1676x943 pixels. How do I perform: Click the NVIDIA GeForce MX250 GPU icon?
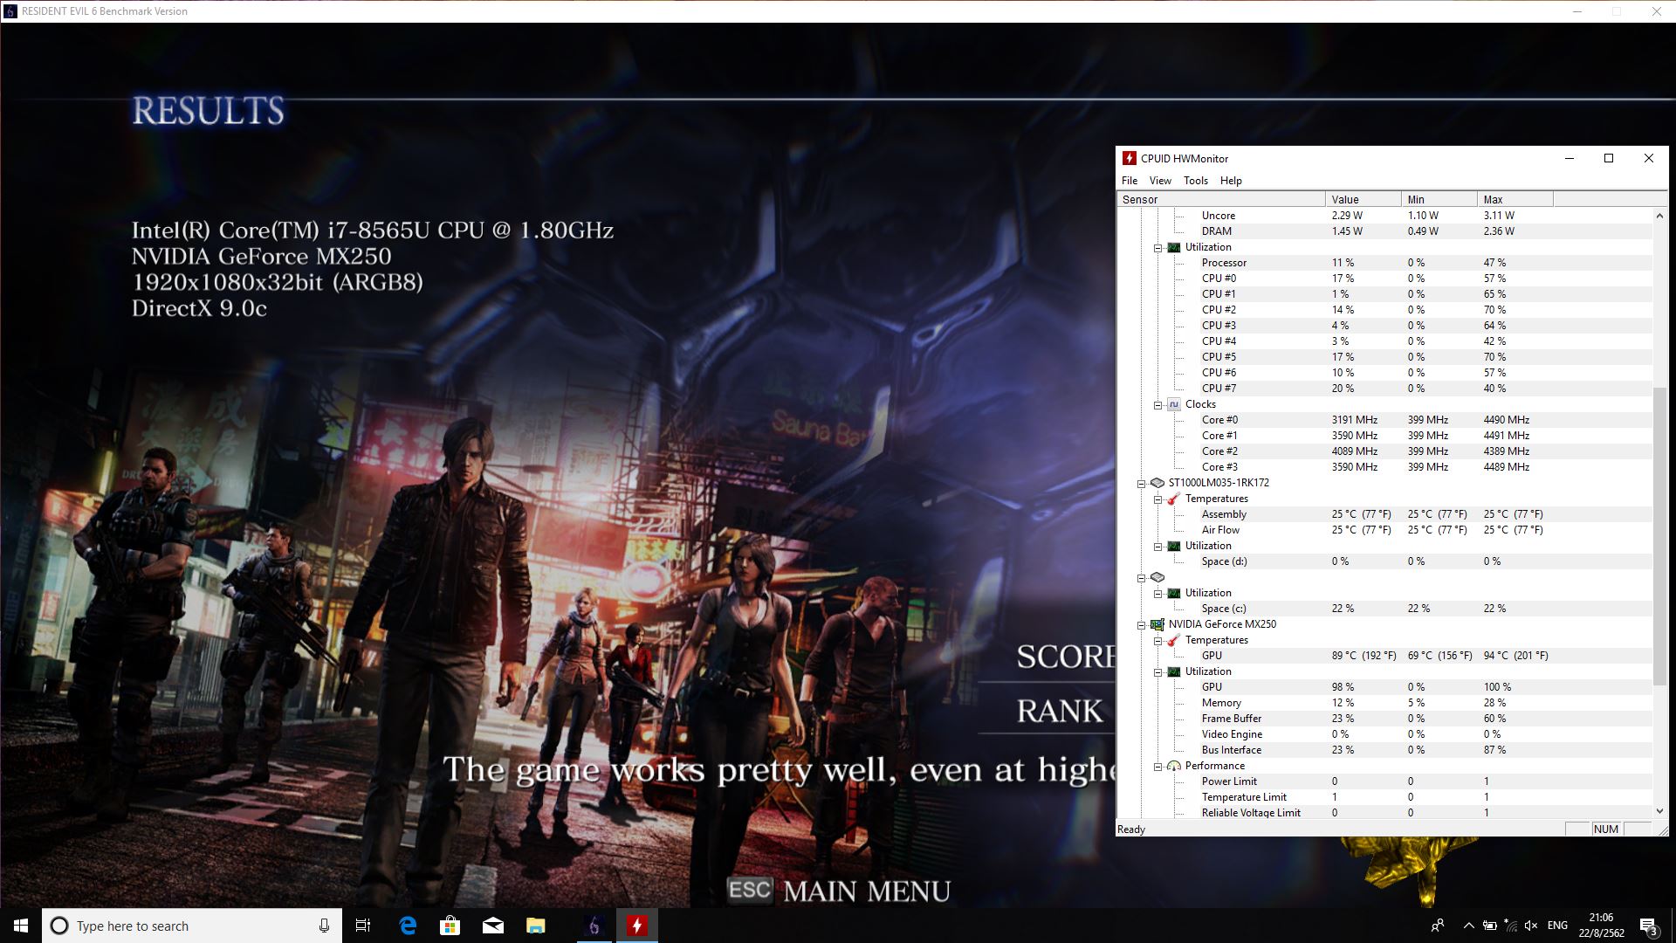point(1157,624)
